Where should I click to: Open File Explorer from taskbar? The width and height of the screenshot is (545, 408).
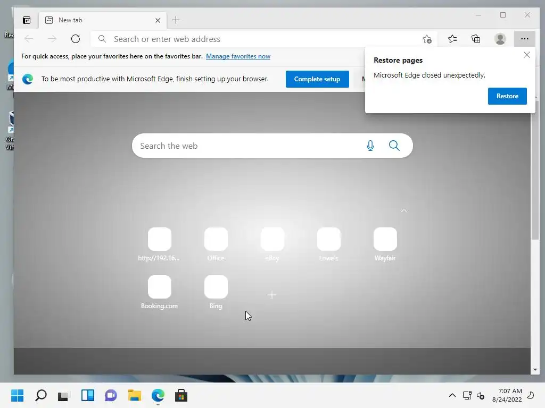[135, 395]
